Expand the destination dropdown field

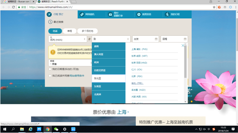(111, 39)
